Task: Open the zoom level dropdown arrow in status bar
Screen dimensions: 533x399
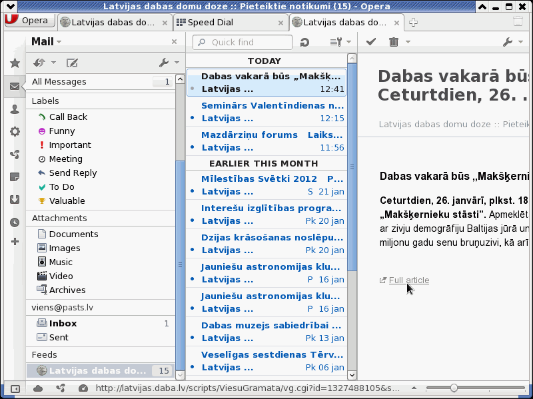Action: pos(414,388)
